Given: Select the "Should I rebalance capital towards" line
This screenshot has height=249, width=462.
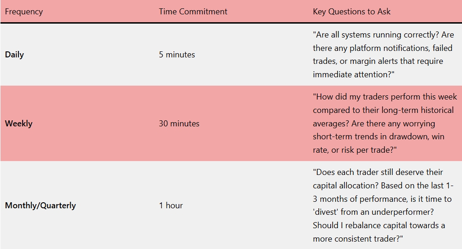Looking at the screenshot, I should tap(379, 225).
